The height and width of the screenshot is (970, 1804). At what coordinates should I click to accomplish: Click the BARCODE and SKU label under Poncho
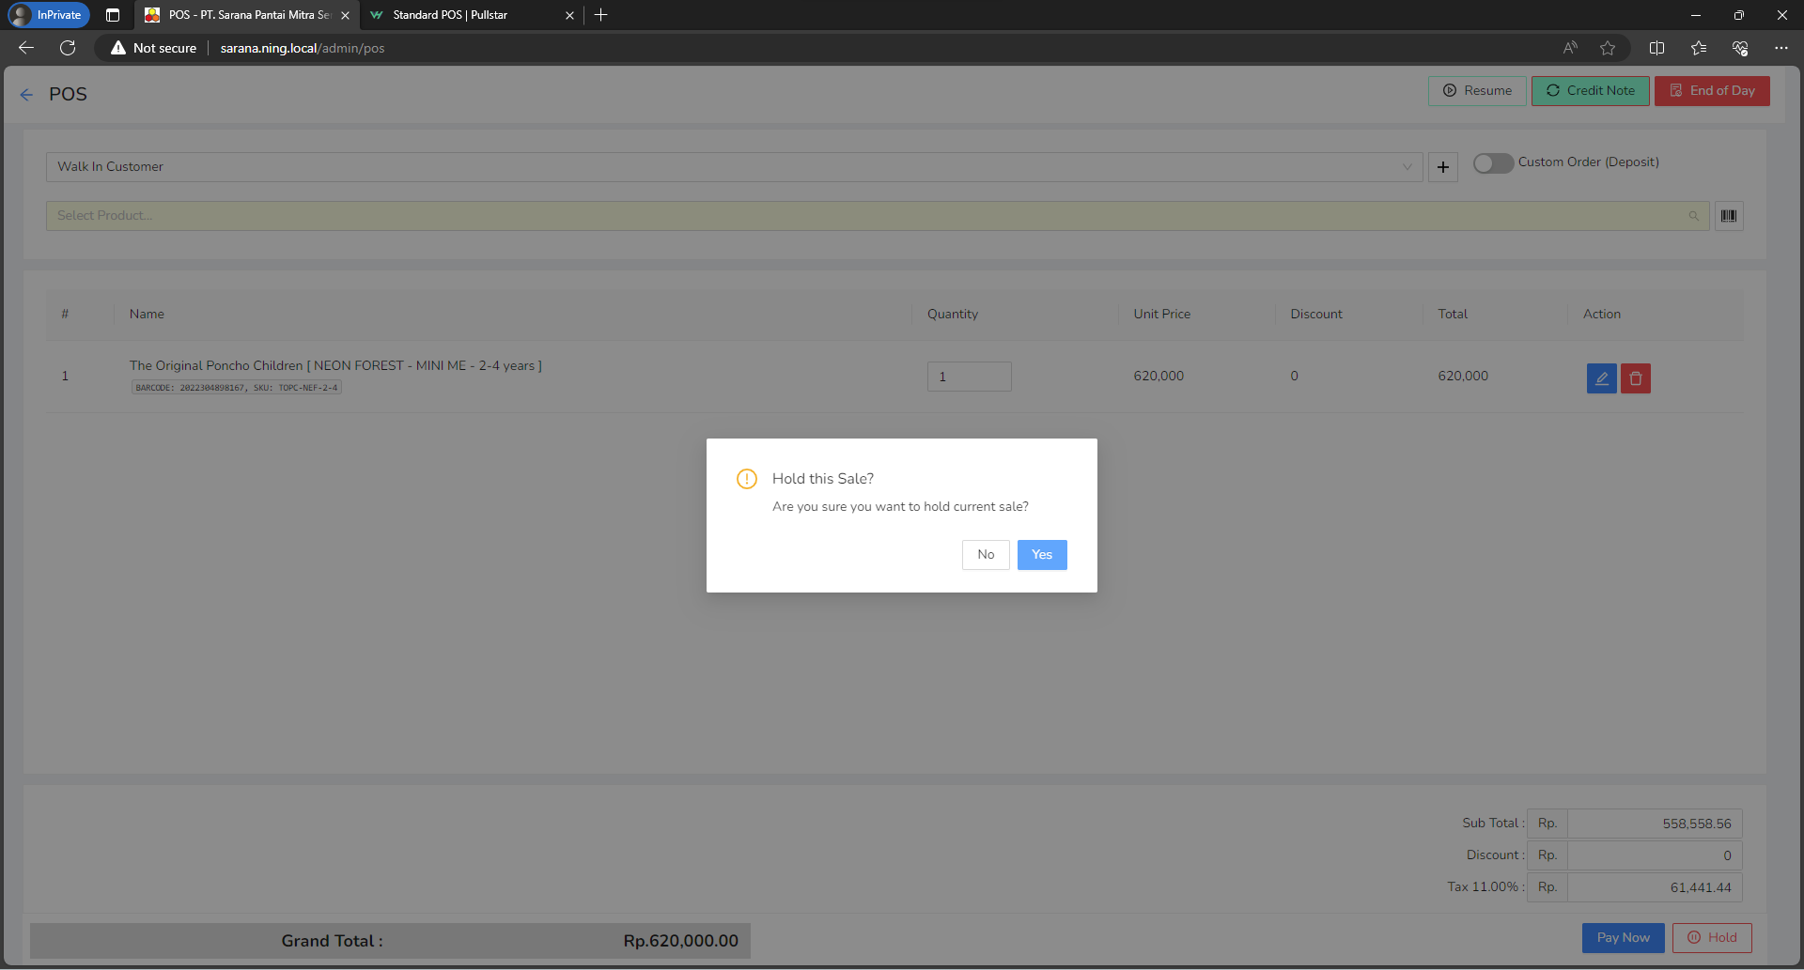coord(236,388)
